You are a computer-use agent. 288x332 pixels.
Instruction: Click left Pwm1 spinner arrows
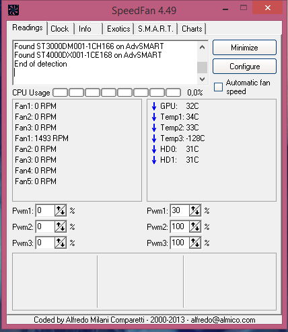[61, 210]
